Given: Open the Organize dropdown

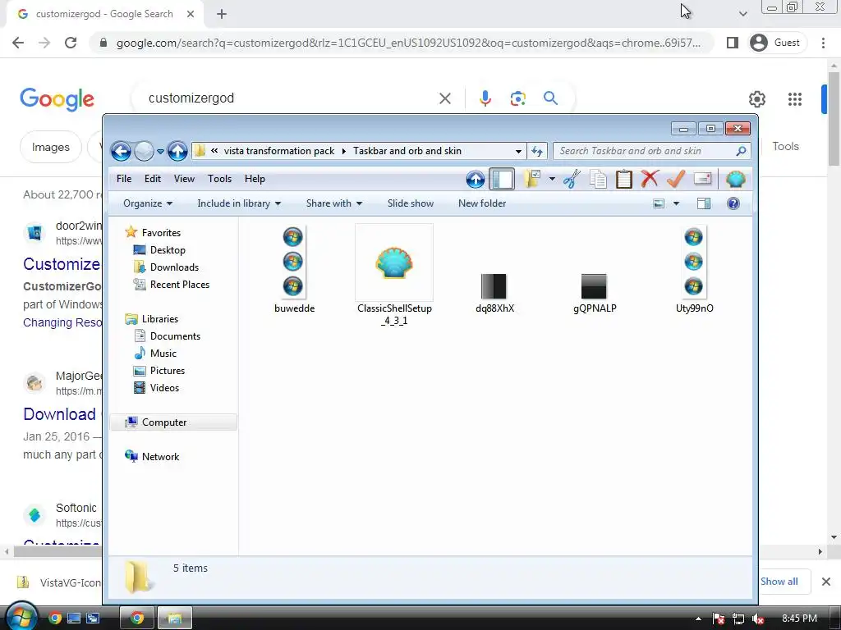Looking at the screenshot, I should [148, 203].
